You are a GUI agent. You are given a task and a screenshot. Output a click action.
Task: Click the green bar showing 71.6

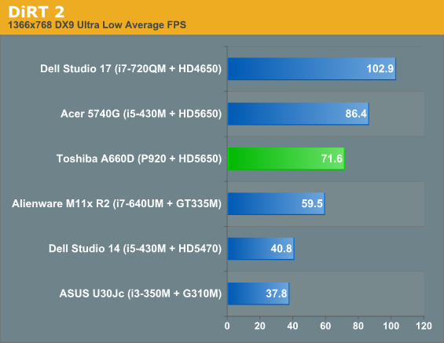(286, 159)
